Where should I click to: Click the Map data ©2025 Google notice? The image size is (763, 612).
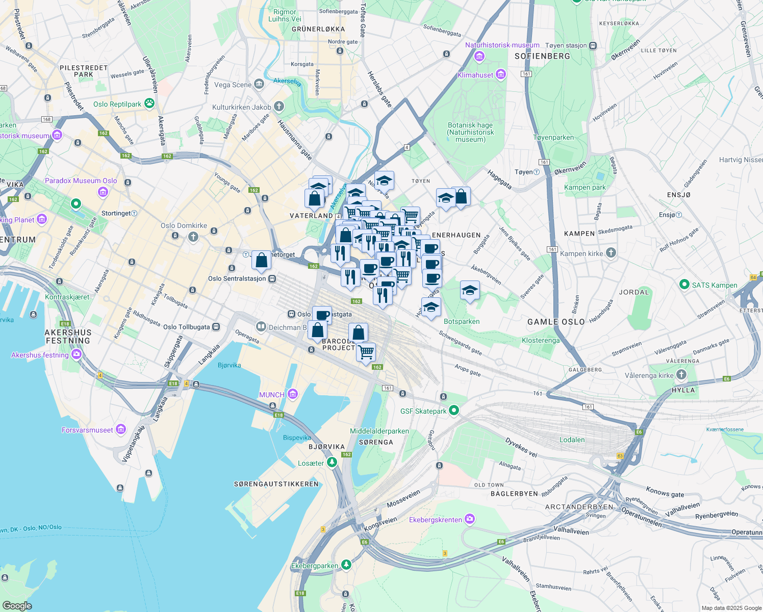click(x=731, y=608)
